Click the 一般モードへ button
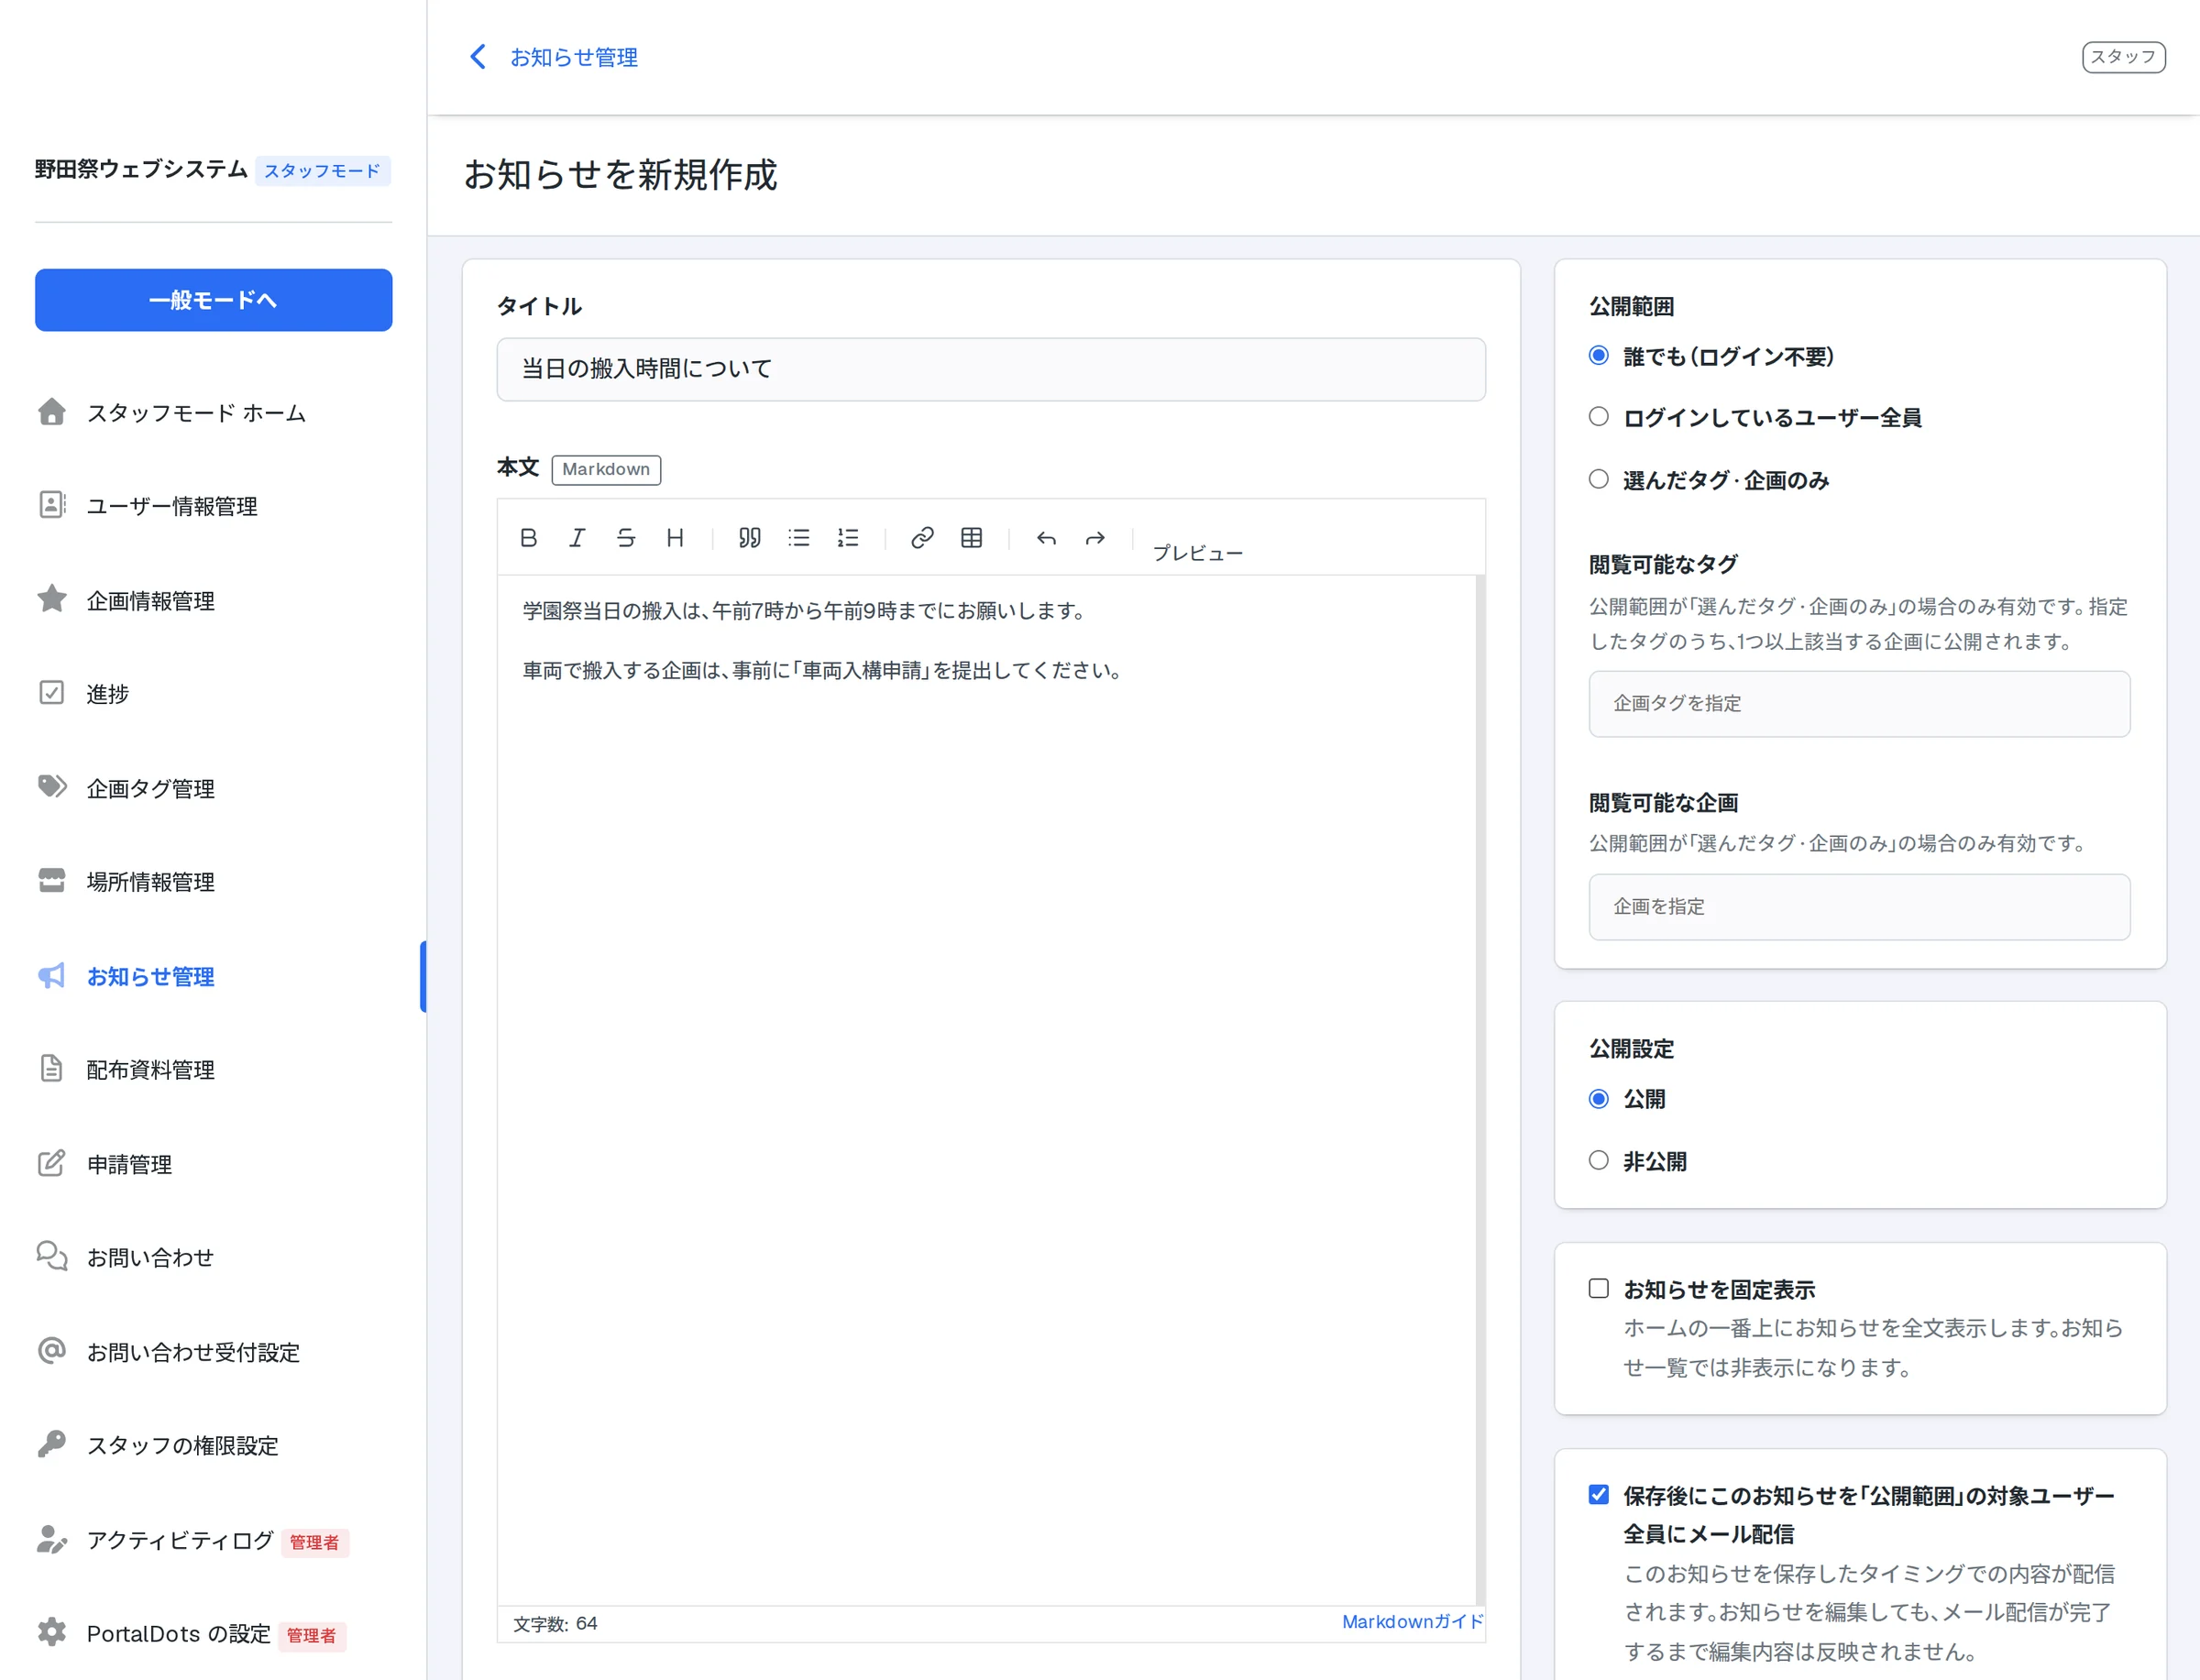 pyautogui.click(x=213, y=300)
